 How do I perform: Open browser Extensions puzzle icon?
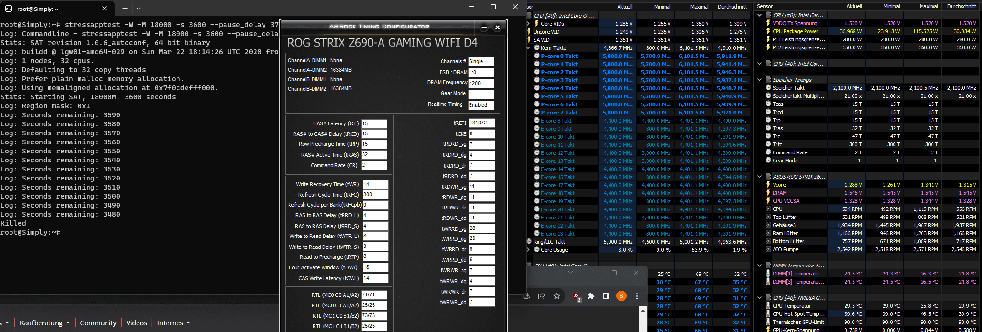[591, 296]
